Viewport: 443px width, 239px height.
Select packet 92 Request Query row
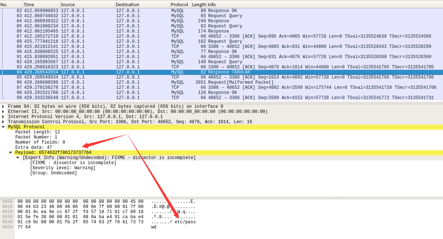tap(221, 62)
